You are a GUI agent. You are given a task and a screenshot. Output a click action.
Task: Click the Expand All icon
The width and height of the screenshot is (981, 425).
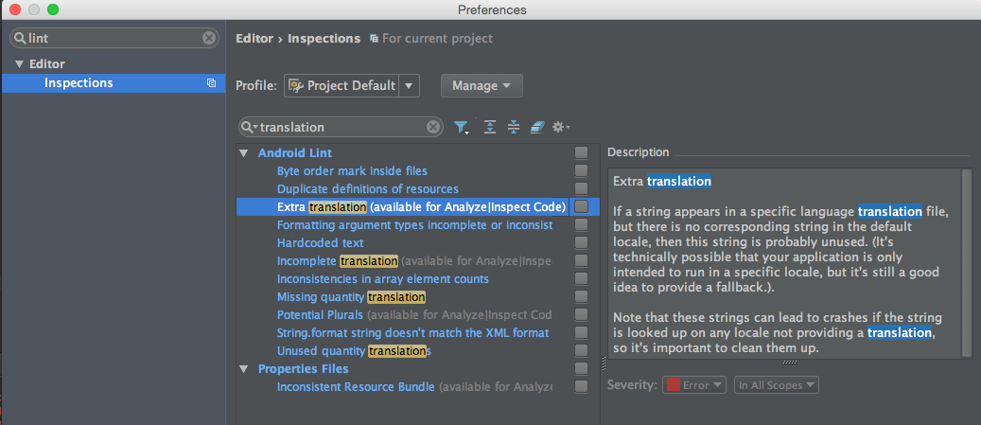[490, 127]
